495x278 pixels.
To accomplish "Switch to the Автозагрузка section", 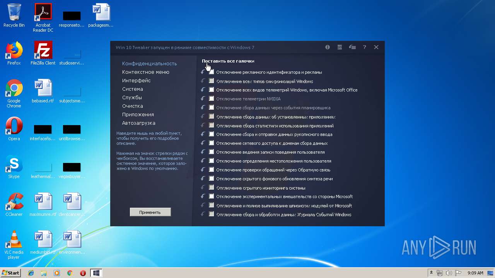I will (138, 123).
